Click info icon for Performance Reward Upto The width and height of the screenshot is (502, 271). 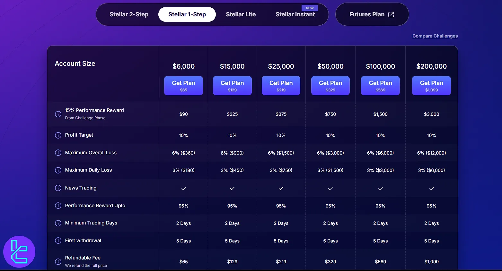coord(58,206)
